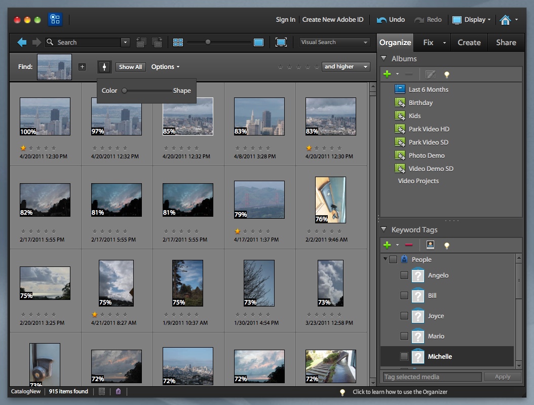Viewport: 534px width, 405px height.
Task: Check the Angelo keyword tag checkbox
Action: [404, 275]
